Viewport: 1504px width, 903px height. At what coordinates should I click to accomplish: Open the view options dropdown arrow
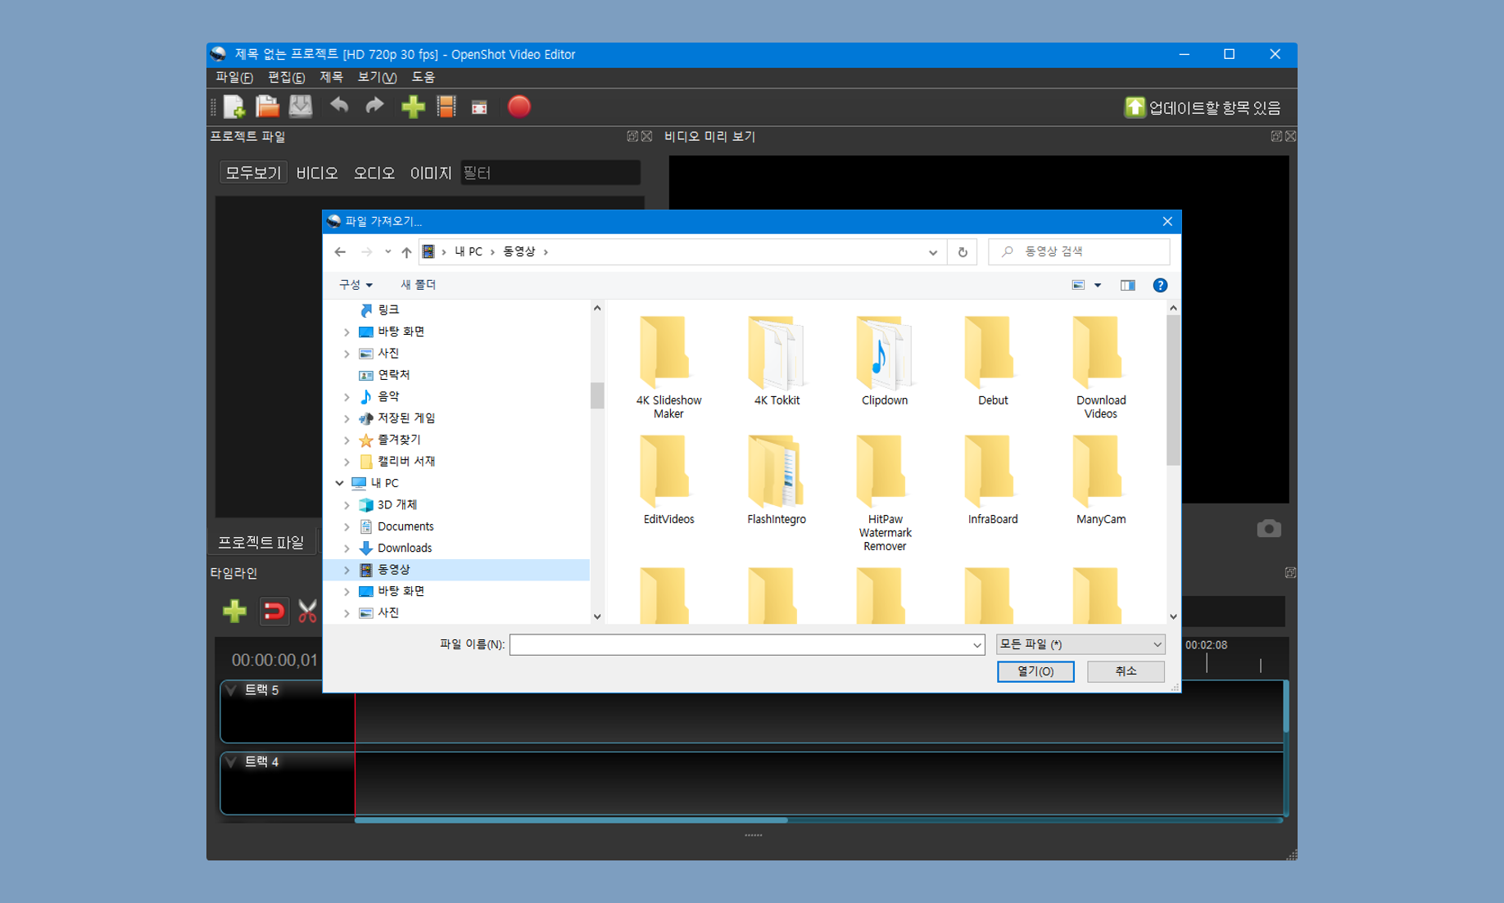(1098, 286)
